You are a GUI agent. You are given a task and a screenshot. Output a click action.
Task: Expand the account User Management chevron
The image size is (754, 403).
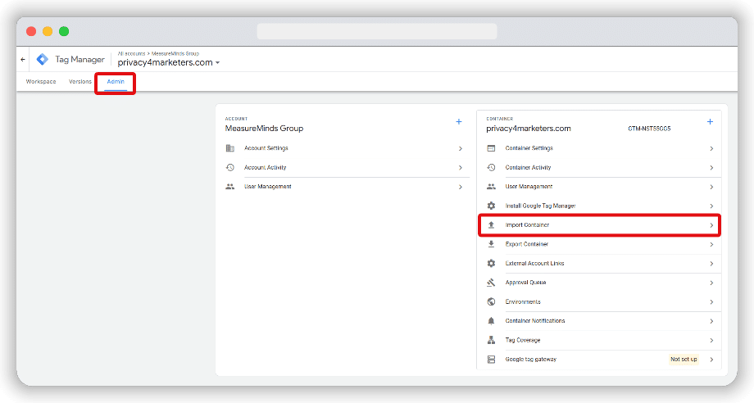(x=460, y=187)
